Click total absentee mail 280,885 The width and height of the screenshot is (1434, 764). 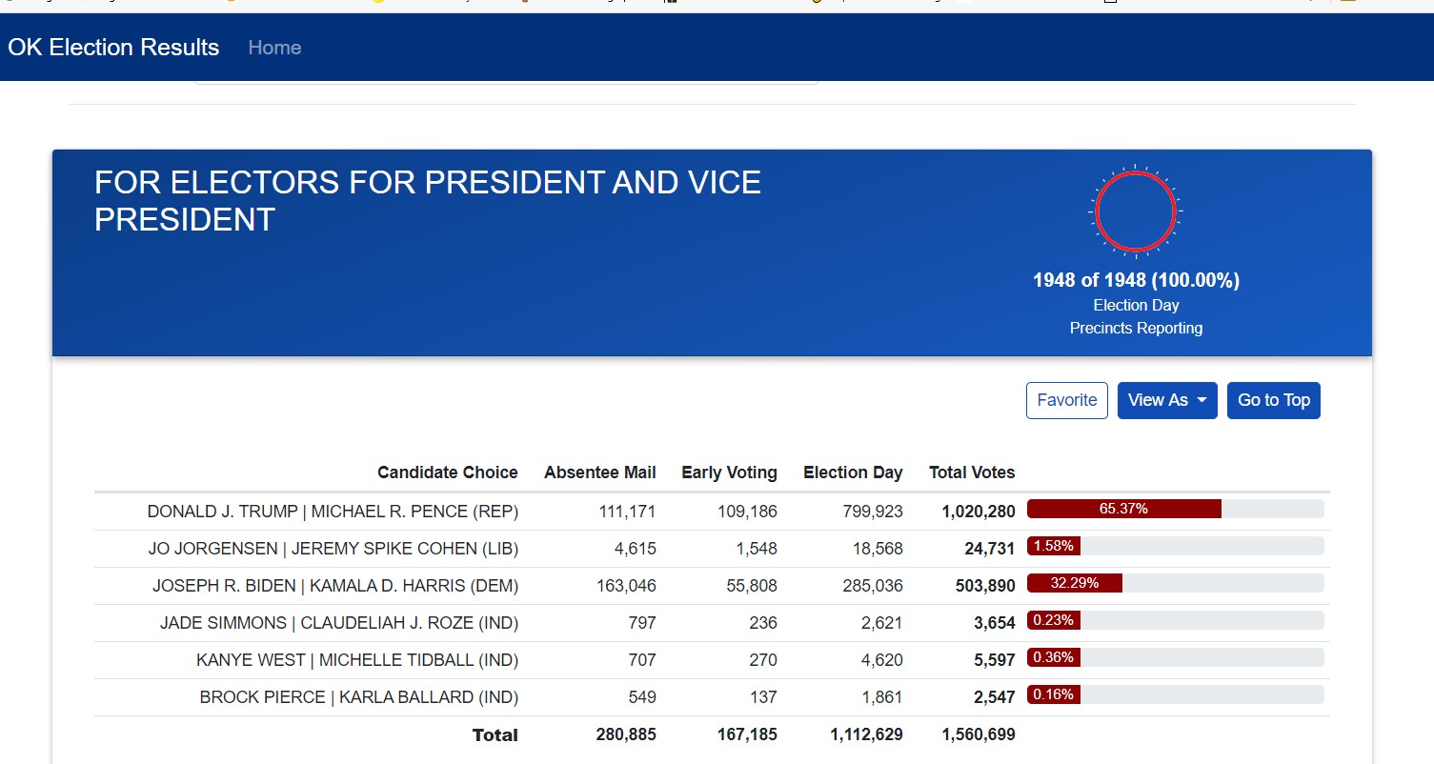pyautogui.click(x=626, y=734)
